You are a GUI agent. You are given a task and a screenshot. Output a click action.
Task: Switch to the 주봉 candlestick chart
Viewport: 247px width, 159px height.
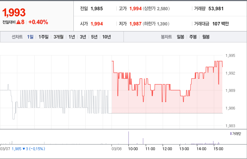193,37
